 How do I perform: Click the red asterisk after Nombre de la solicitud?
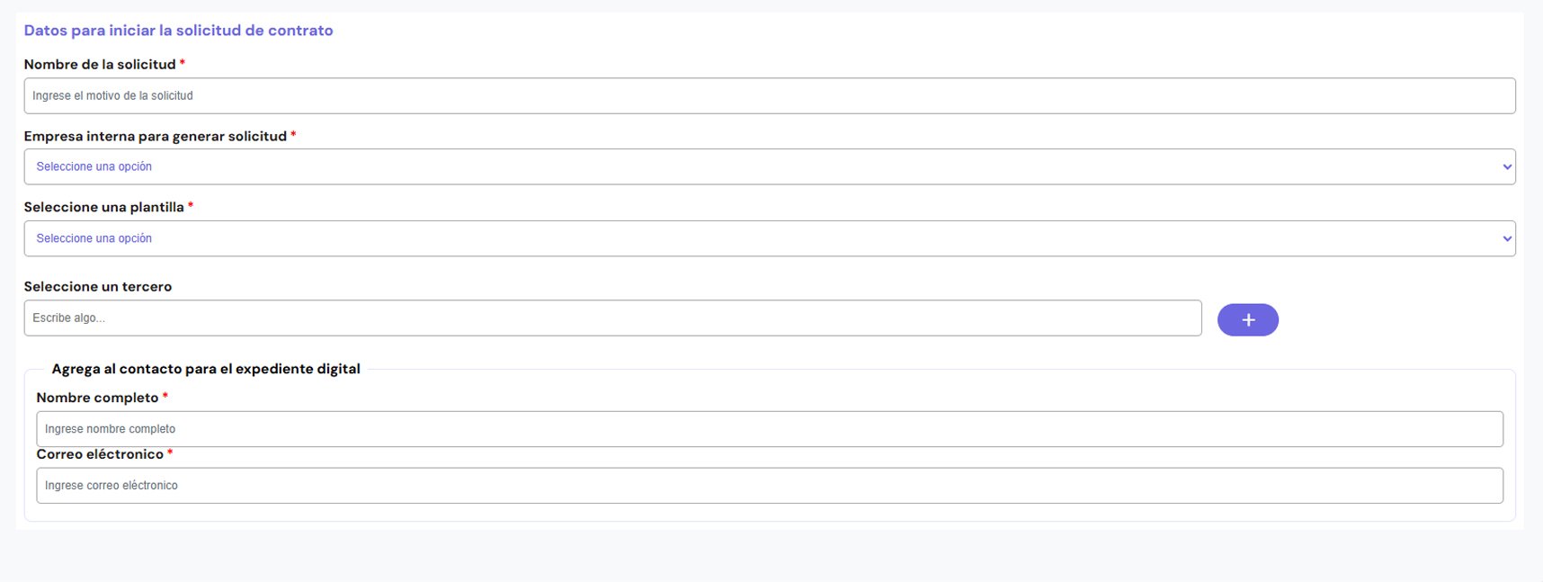point(183,63)
